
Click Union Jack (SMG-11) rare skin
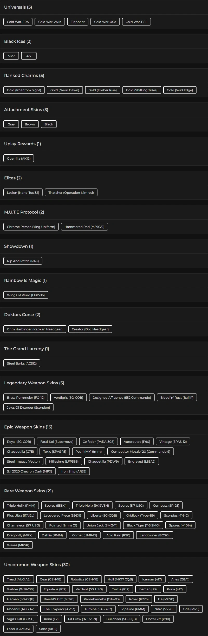[102, 525]
